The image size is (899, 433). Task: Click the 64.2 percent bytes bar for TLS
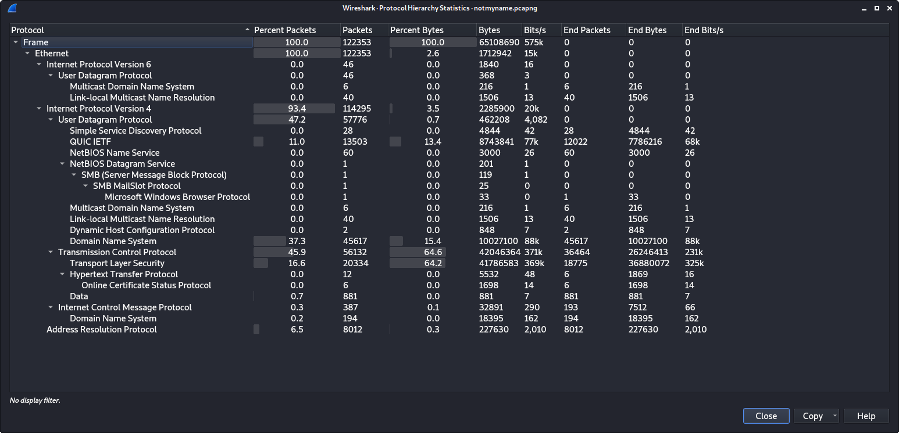click(x=418, y=263)
